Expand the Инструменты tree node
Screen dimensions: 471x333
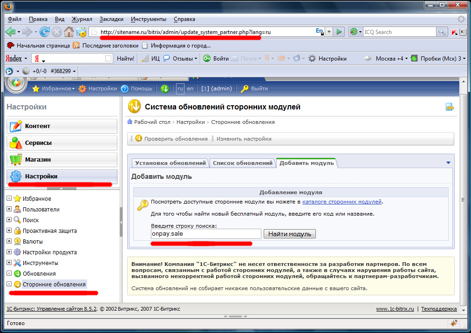point(9,263)
